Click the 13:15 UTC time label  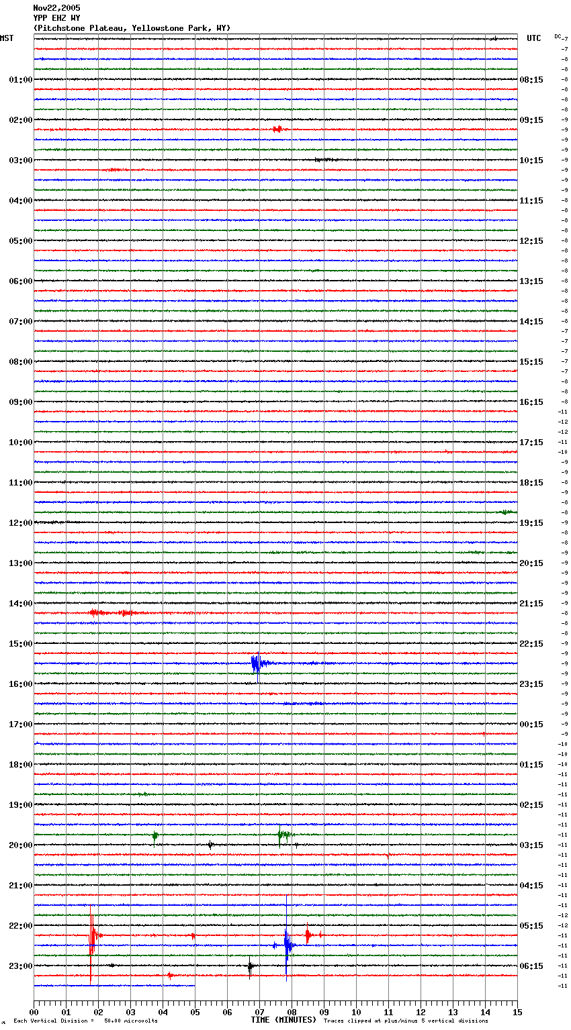click(x=531, y=281)
